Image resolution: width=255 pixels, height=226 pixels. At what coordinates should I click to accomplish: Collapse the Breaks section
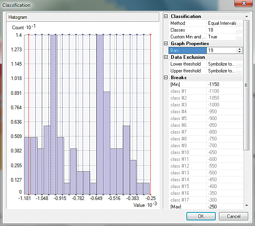tap(166, 78)
